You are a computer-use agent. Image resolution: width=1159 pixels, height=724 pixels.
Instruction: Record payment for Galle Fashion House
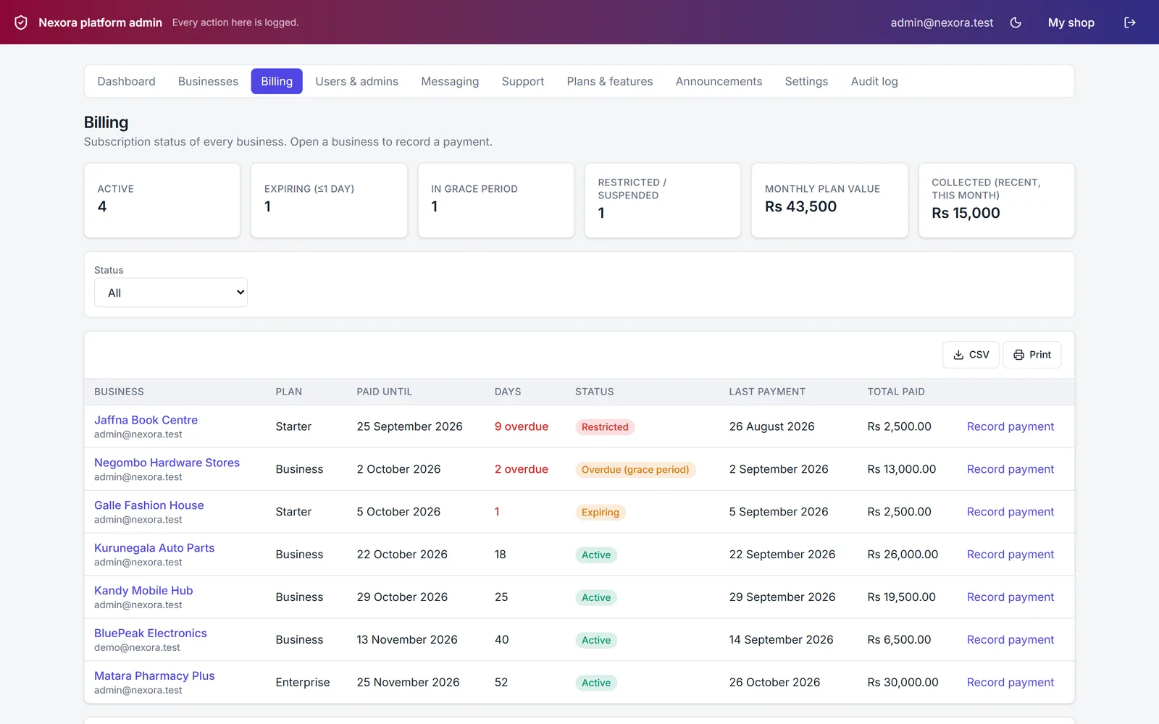(x=1010, y=512)
